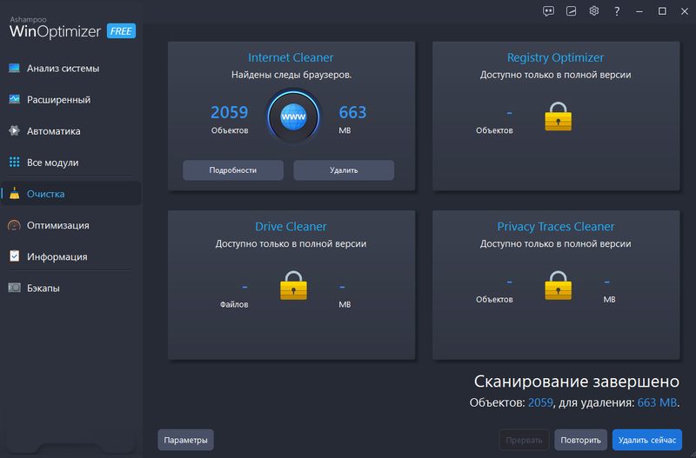Open Автоматика menu item
This screenshot has height=458, width=696.
(x=71, y=131)
